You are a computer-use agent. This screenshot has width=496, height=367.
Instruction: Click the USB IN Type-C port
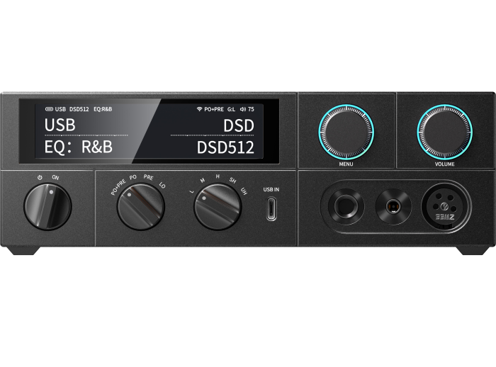271,209
